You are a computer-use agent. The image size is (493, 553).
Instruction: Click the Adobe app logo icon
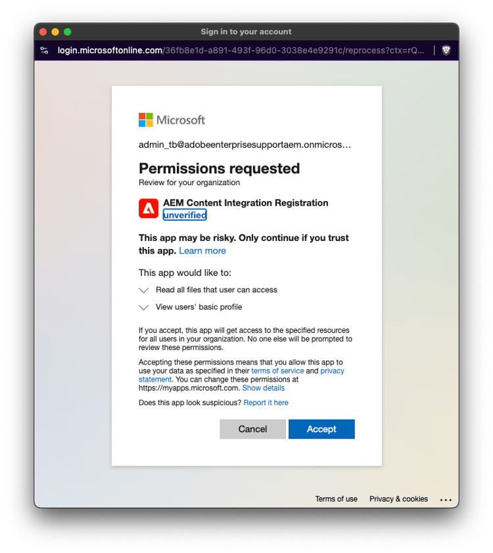click(x=148, y=208)
